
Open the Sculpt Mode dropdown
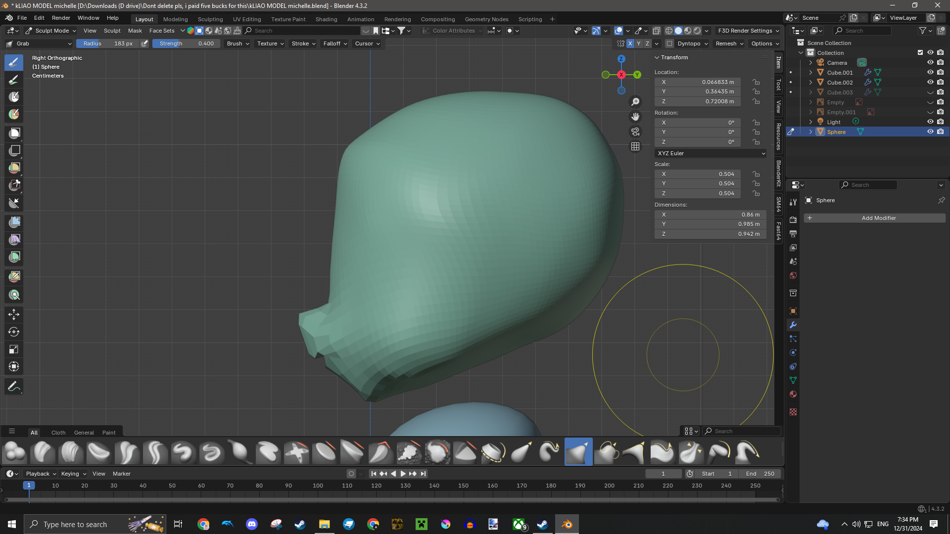[x=51, y=31]
